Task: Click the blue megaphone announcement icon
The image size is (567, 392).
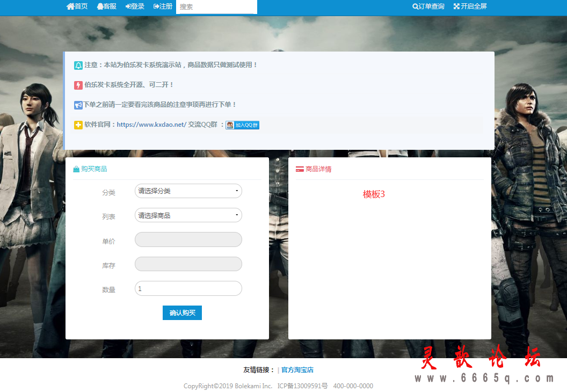Action: click(78, 105)
